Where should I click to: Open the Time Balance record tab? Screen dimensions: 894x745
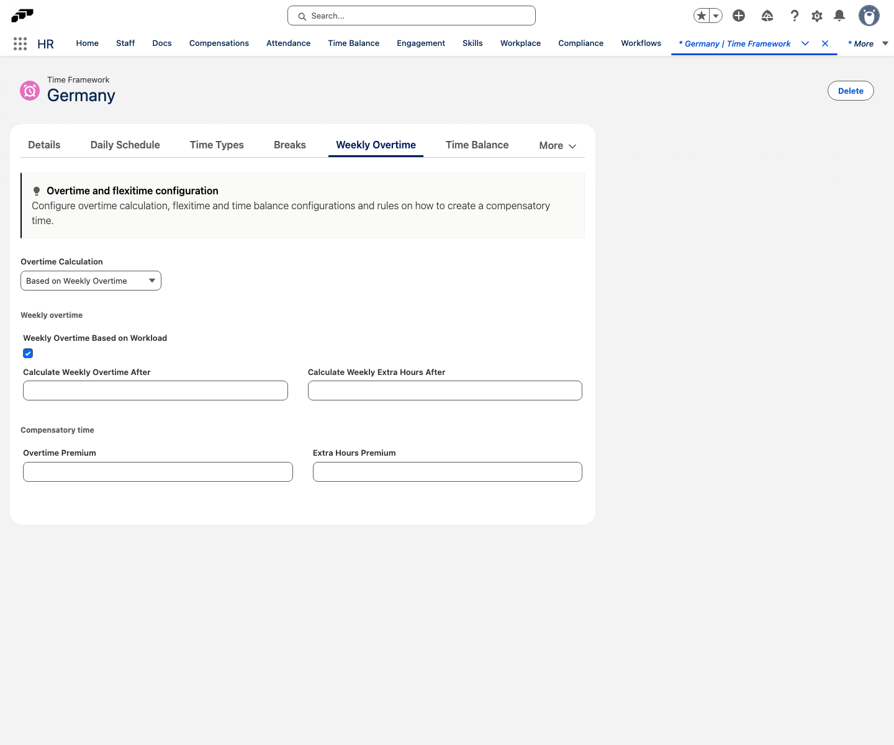[x=477, y=145]
